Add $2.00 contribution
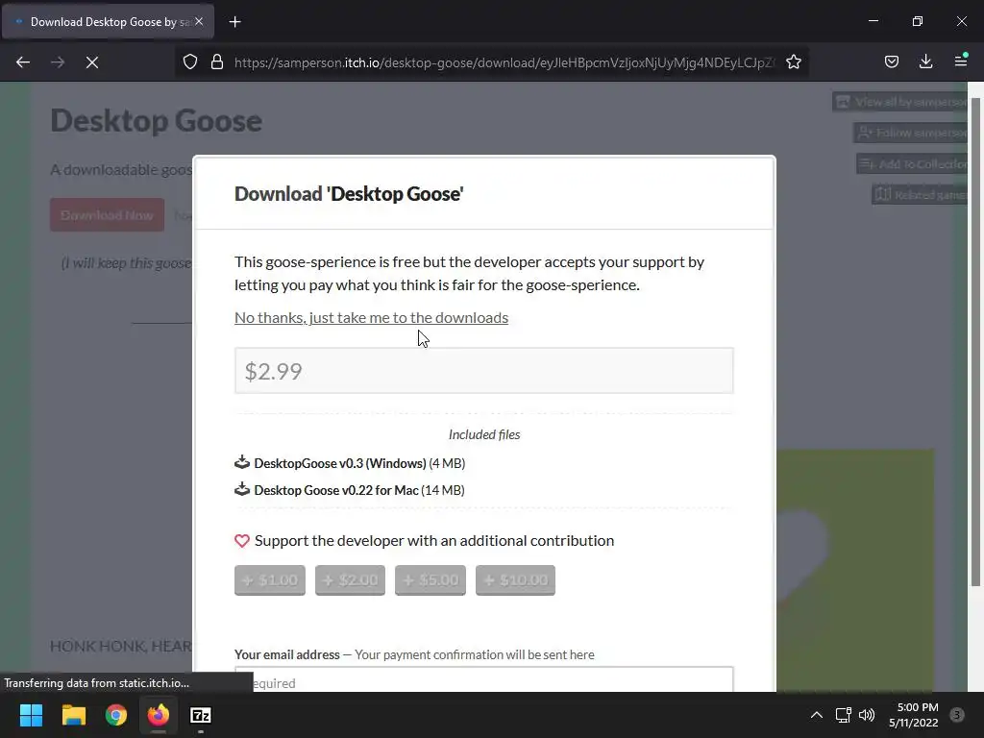Screen dimensions: 984x738 (350, 579)
